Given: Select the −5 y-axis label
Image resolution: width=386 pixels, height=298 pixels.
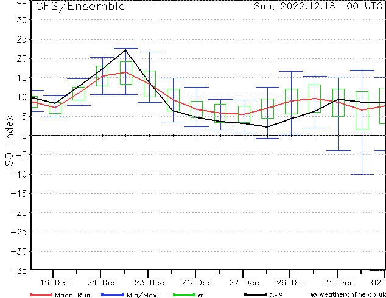Looking at the screenshot, I should click(22, 155).
